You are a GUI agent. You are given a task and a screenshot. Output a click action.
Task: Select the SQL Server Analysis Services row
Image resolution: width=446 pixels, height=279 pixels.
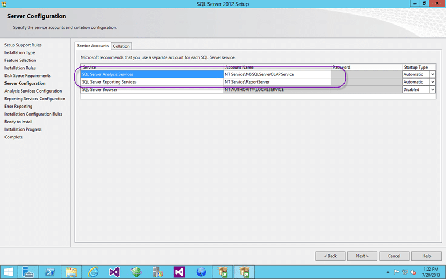(x=152, y=74)
